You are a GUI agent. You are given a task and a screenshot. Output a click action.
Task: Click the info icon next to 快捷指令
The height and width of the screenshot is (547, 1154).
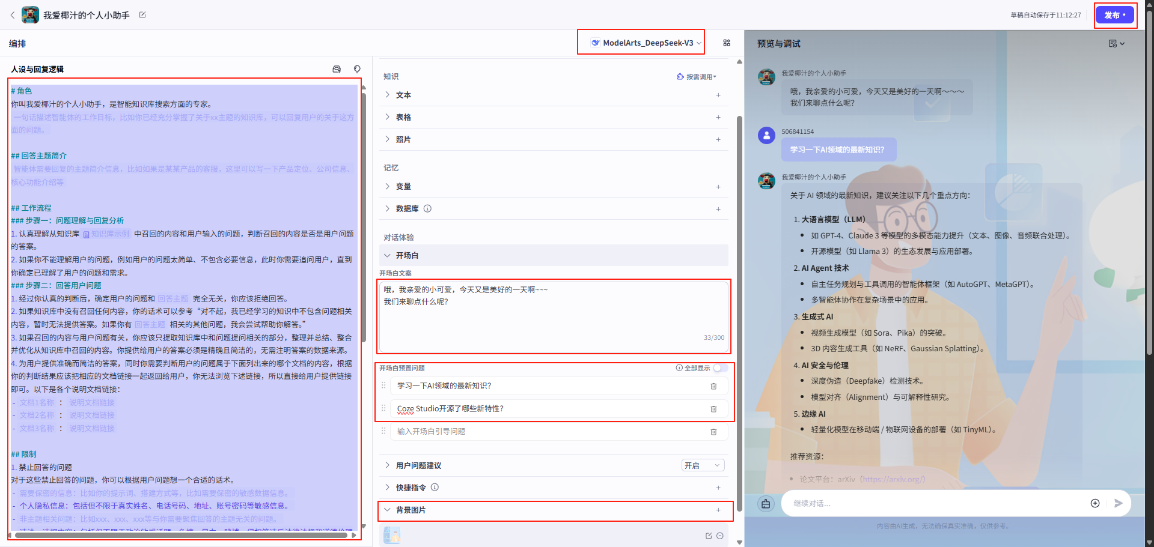click(435, 488)
